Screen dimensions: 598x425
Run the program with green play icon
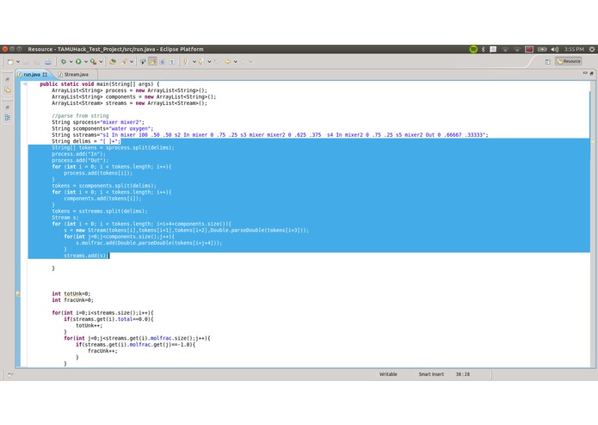point(78,61)
